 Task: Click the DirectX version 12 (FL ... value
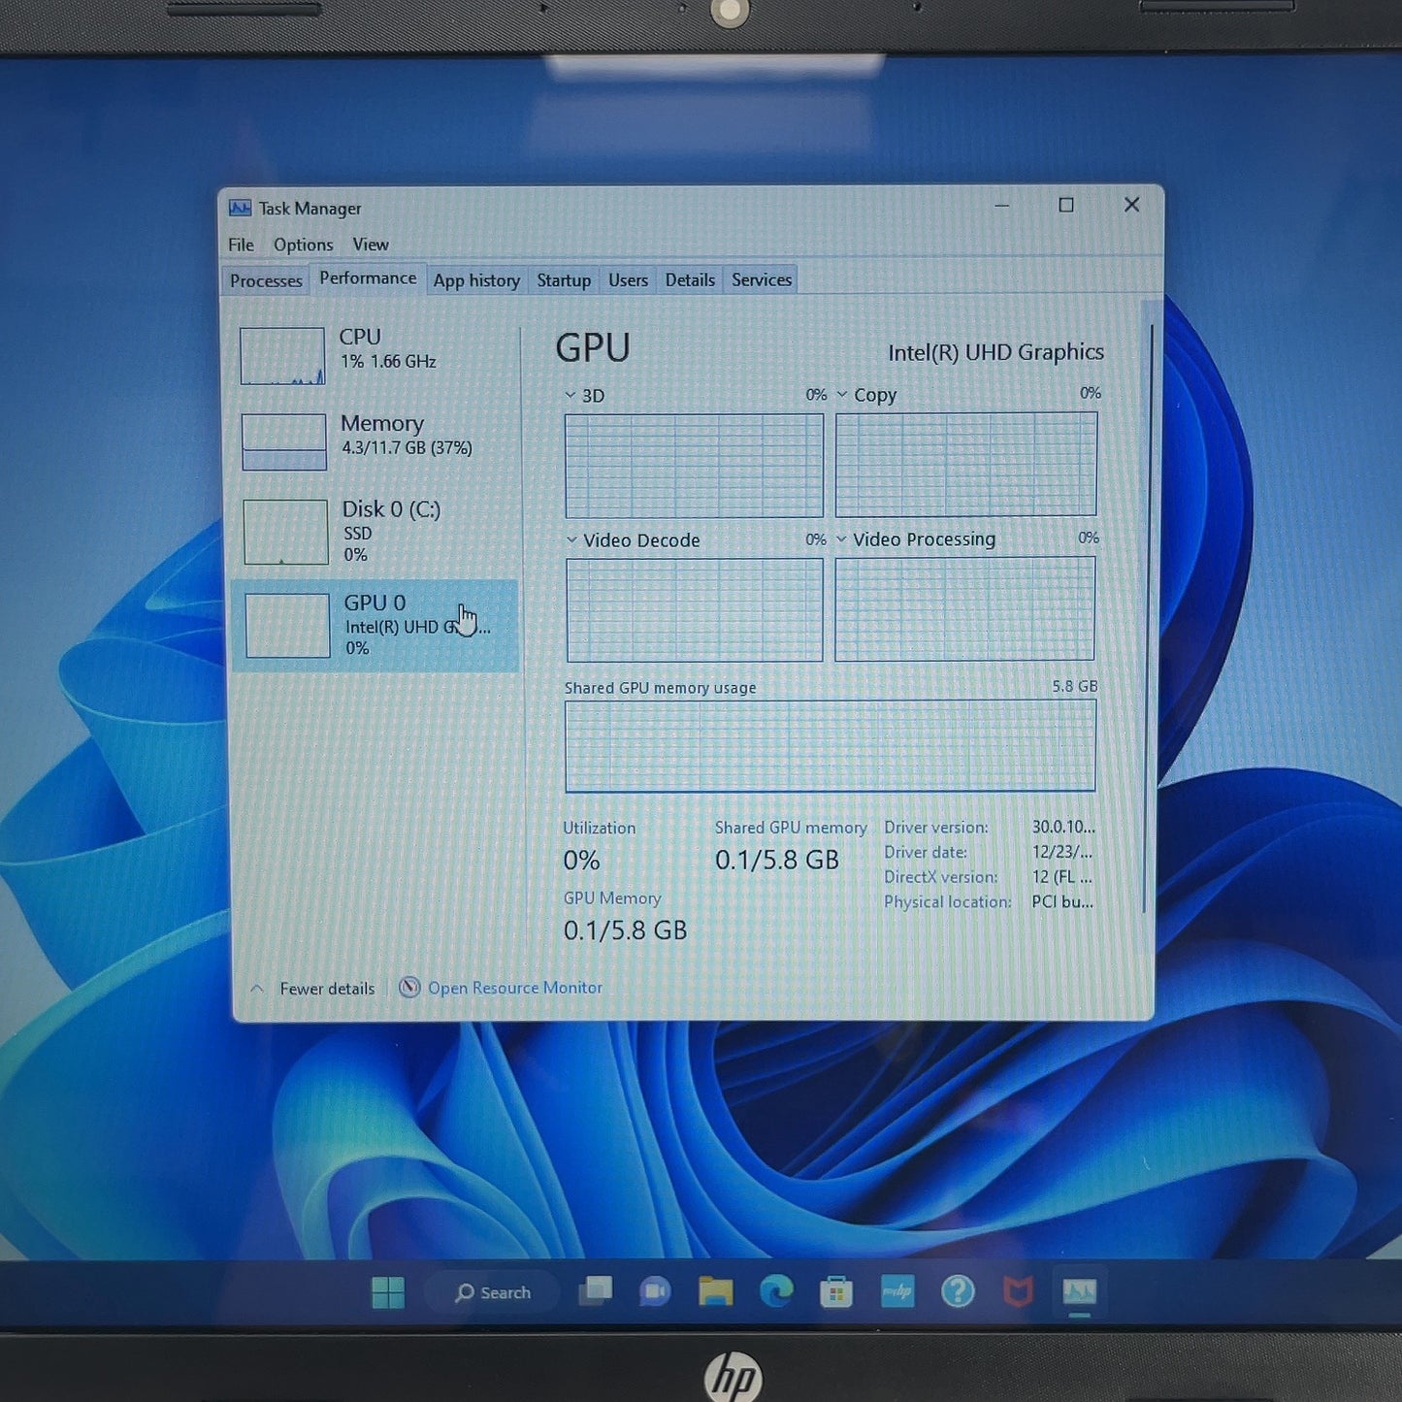click(x=1061, y=877)
